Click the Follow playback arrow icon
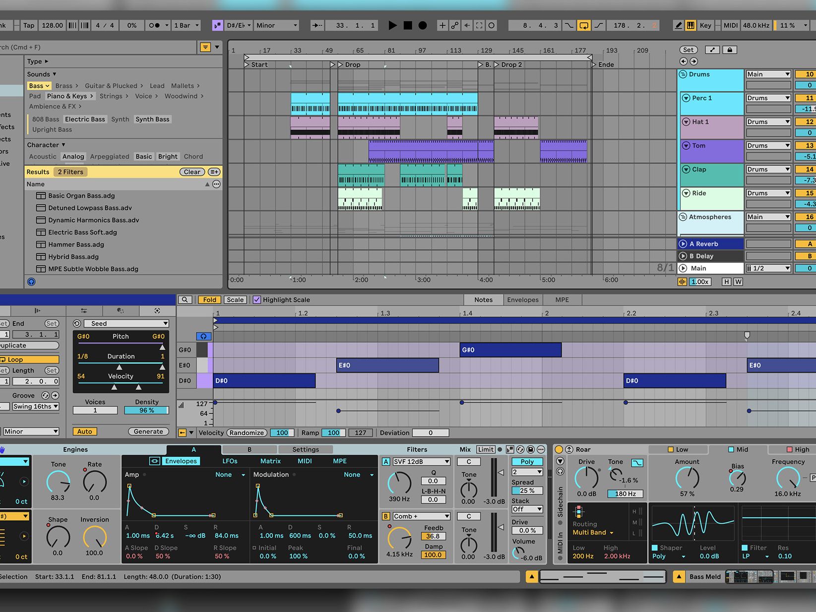This screenshot has width=816, height=612. [x=317, y=25]
